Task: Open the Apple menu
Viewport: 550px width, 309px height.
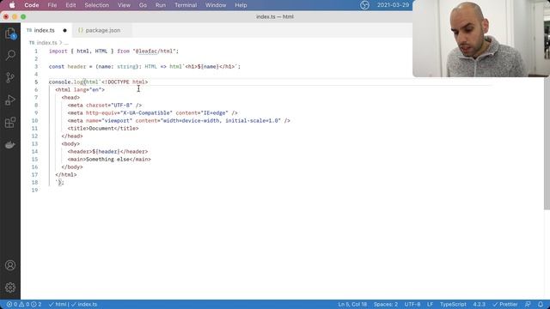Action: point(12,5)
